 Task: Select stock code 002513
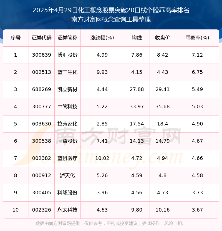click(42, 72)
